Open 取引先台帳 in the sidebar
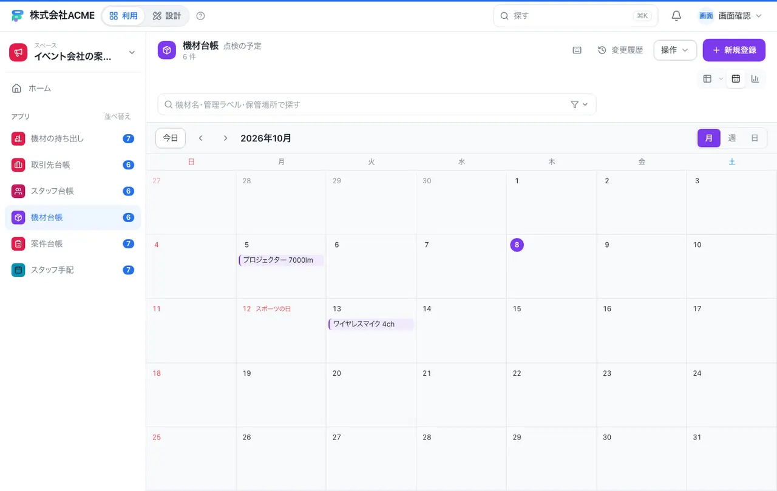 [x=73, y=165]
